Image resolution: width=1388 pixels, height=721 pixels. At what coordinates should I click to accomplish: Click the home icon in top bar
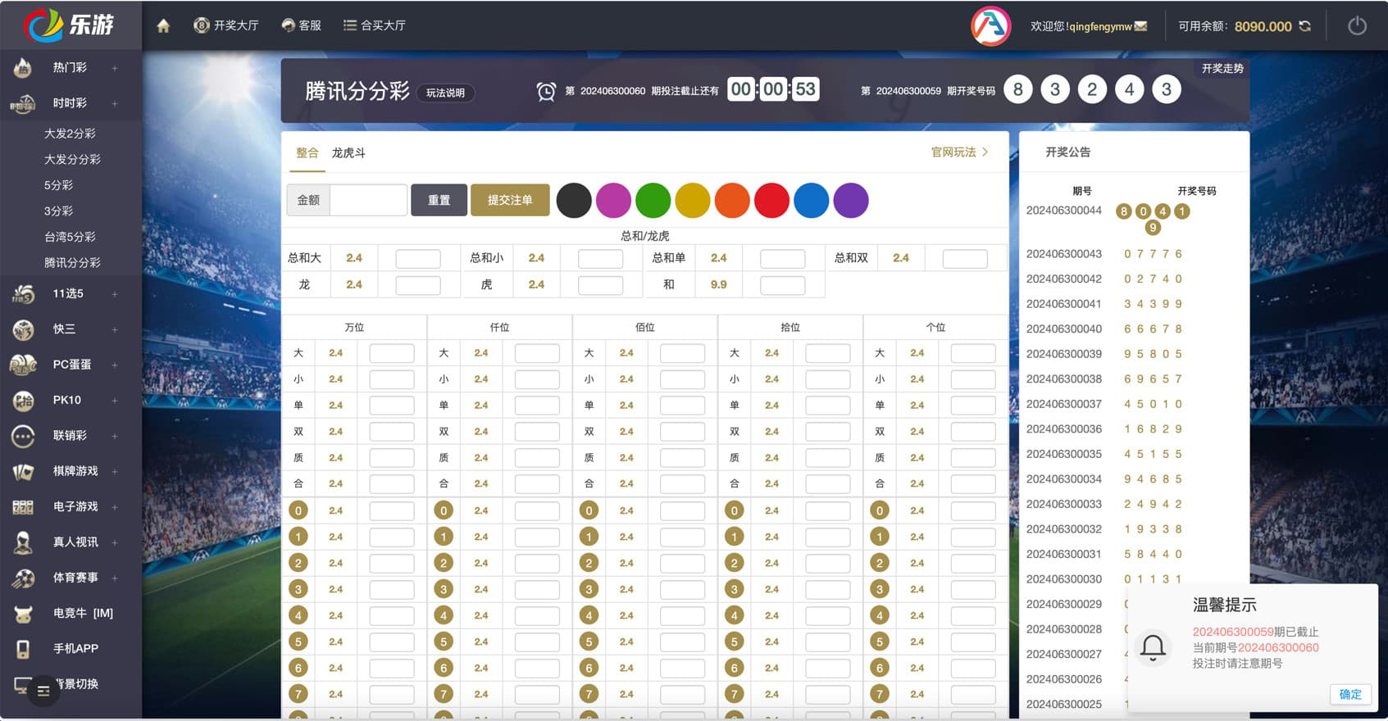coord(163,26)
